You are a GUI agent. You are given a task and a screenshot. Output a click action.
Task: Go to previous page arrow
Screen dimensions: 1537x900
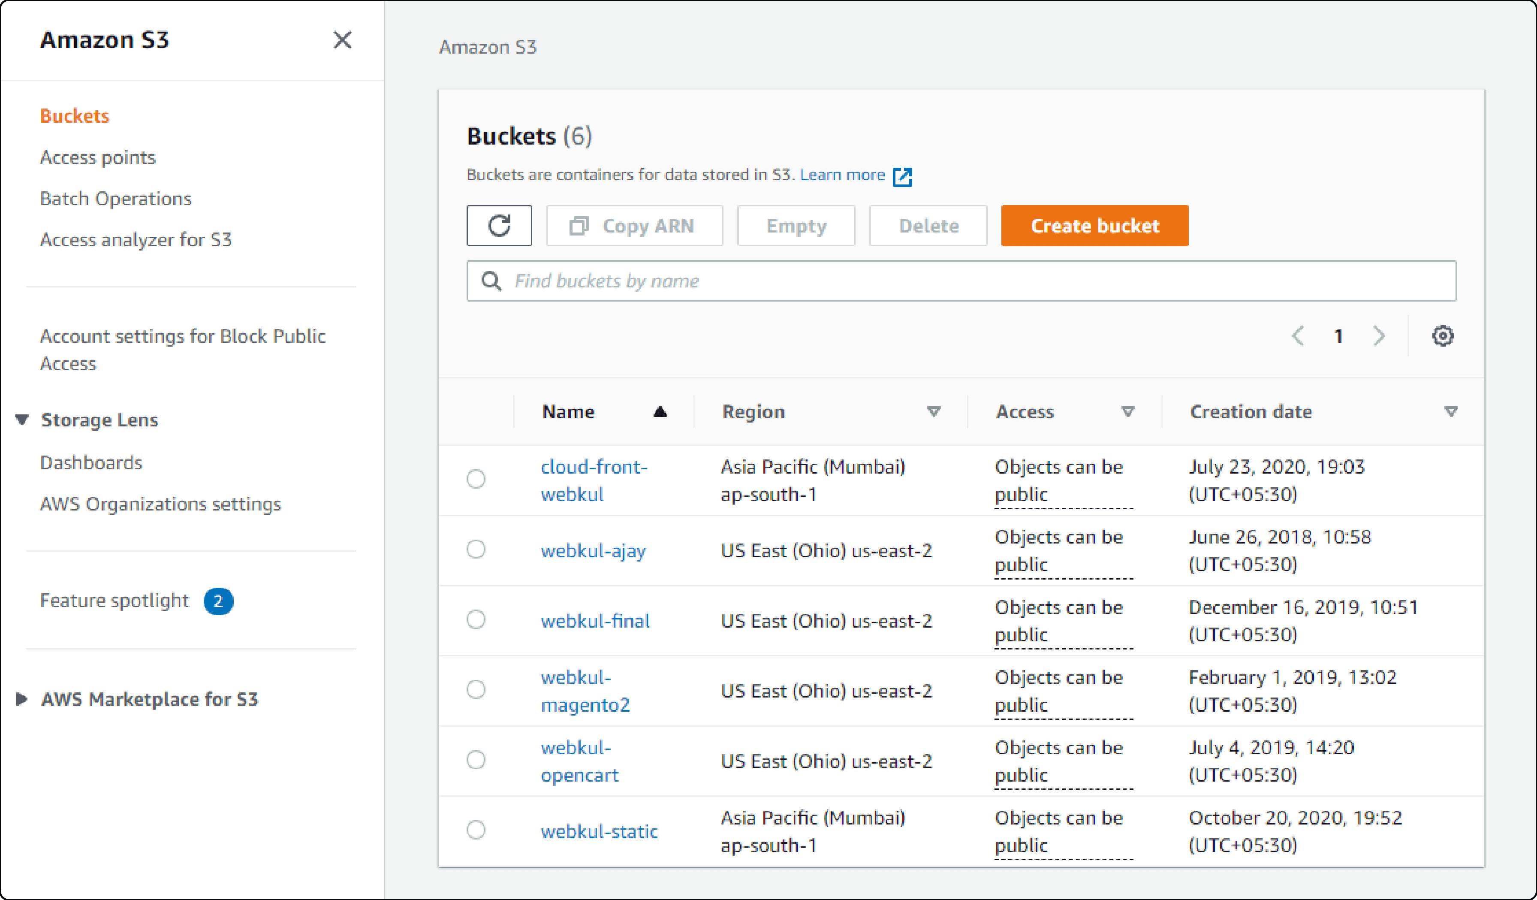(1298, 335)
